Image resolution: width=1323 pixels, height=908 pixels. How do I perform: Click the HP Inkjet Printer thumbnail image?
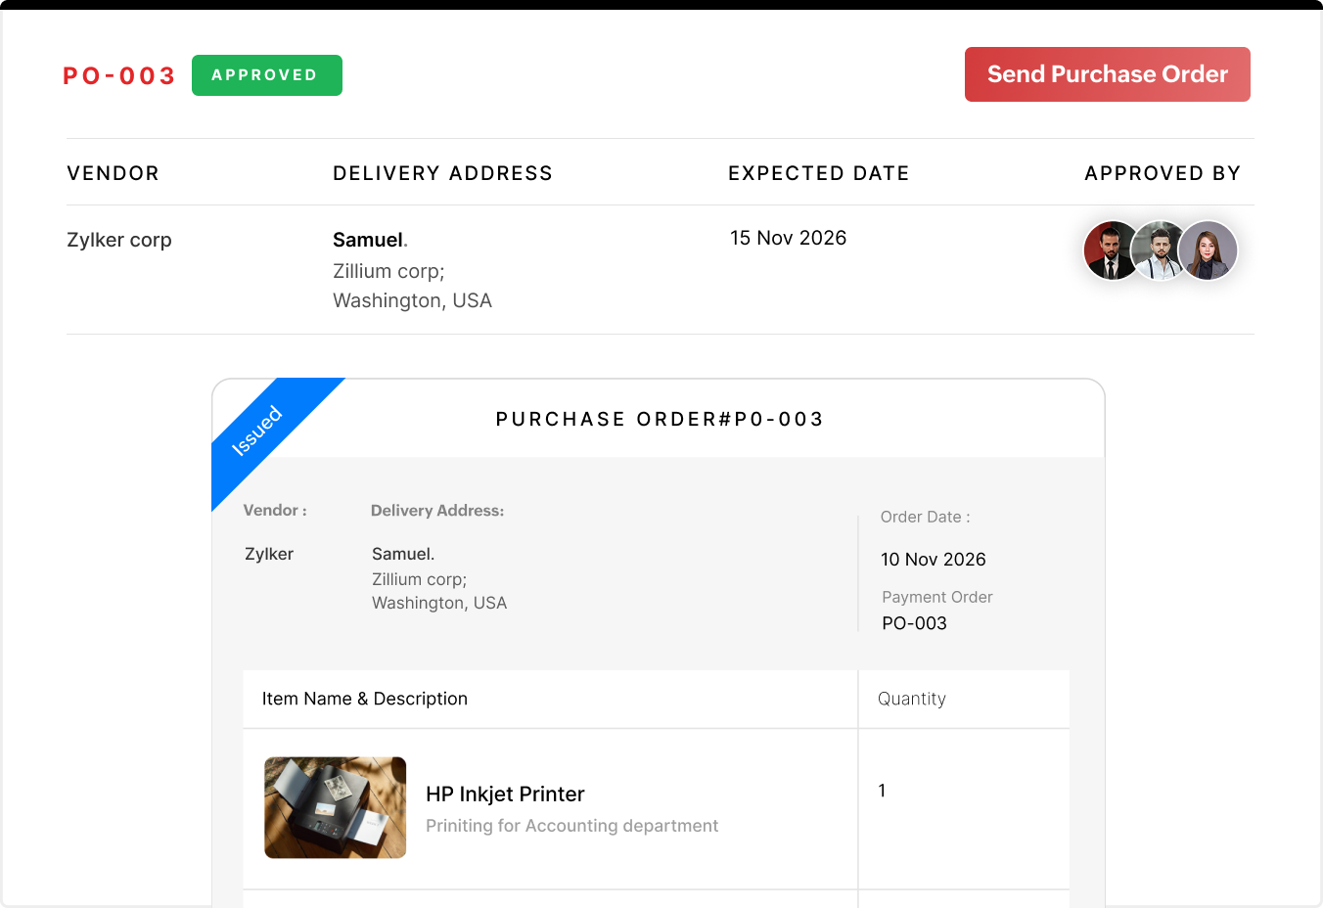335,807
